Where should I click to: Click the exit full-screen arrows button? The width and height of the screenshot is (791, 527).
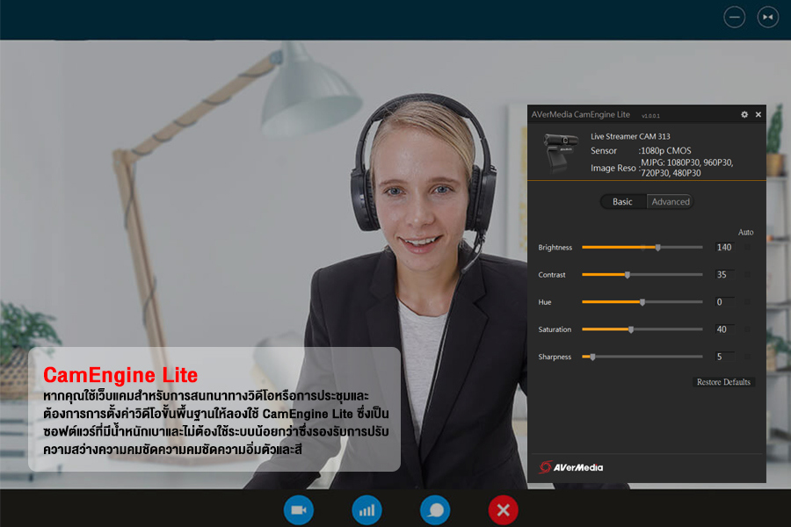tap(768, 18)
